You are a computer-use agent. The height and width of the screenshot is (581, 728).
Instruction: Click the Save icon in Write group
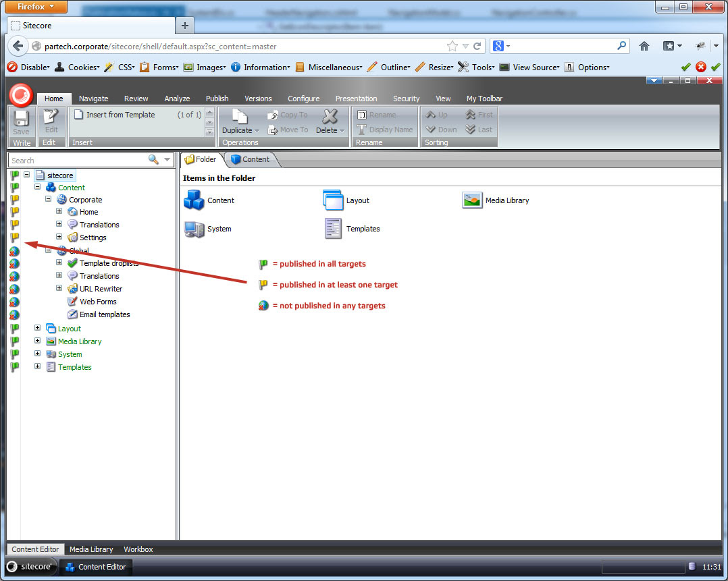tap(21, 118)
